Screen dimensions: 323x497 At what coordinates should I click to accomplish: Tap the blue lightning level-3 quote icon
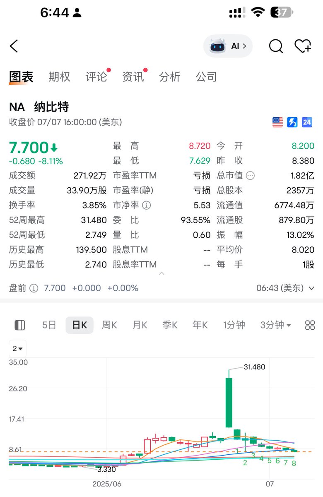(292, 122)
